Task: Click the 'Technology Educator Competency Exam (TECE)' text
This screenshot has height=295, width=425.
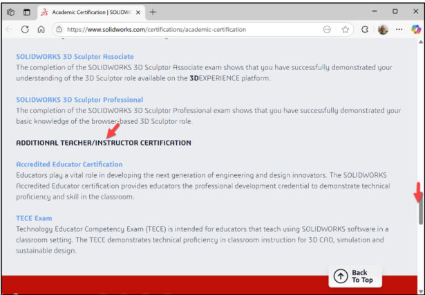Action: (91, 229)
